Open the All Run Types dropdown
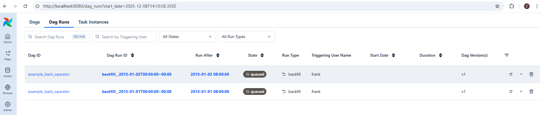The width and height of the screenshot is (541, 115). [246, 37]
